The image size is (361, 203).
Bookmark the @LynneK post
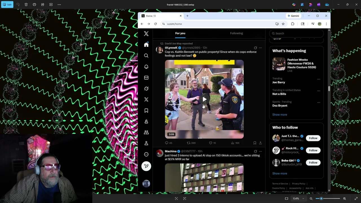255,143
